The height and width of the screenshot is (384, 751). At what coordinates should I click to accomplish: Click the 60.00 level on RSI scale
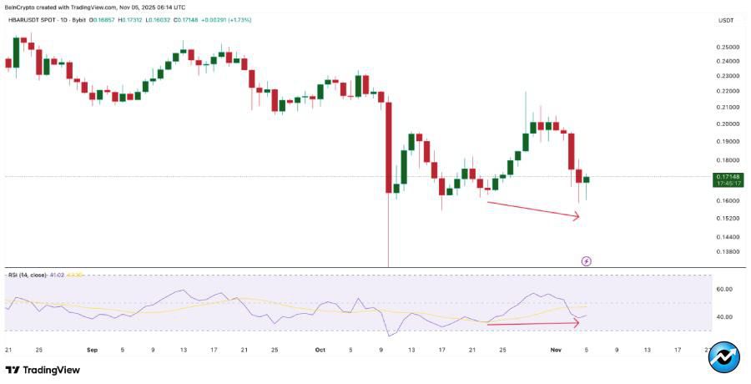pos(723,289)
